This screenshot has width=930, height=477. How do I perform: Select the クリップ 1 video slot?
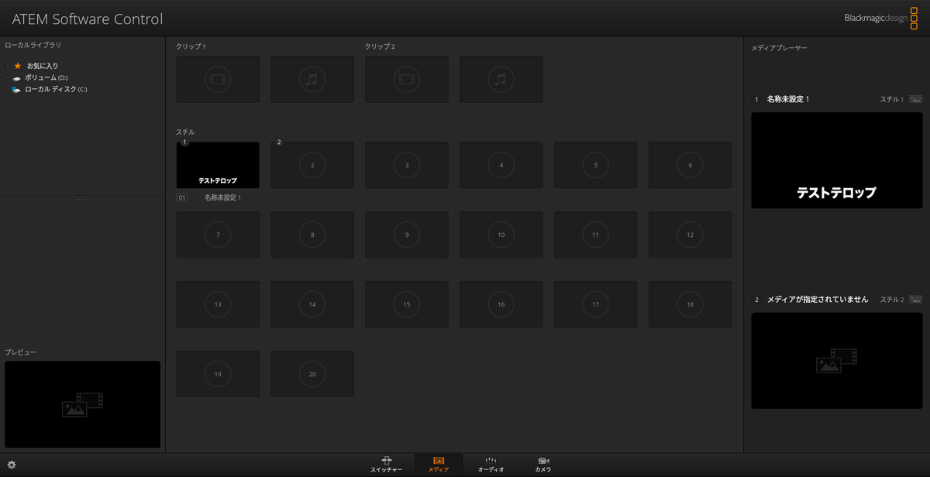[x=218, y=79]
